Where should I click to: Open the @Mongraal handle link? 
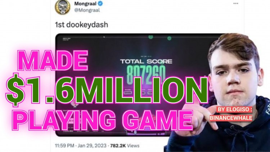[x=87, y=10]
